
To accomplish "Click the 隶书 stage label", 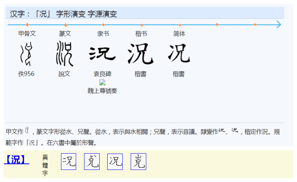I will pyautogui.click(x=103, y=34).
